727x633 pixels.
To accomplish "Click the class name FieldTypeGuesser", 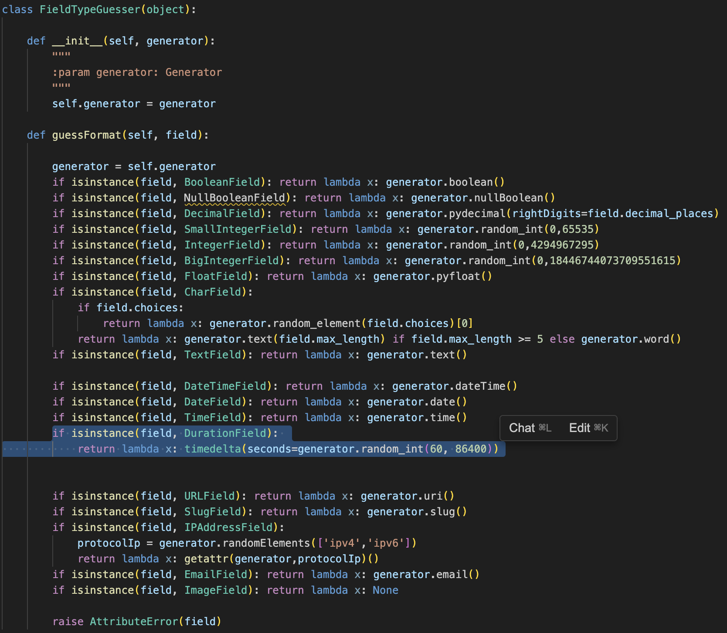I will pyautogui.click(x=90, y=10).
